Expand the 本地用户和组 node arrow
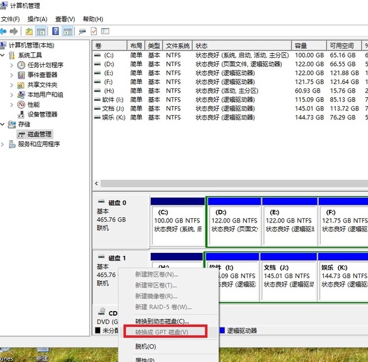368x362 pixels. (x=11, y=94)
